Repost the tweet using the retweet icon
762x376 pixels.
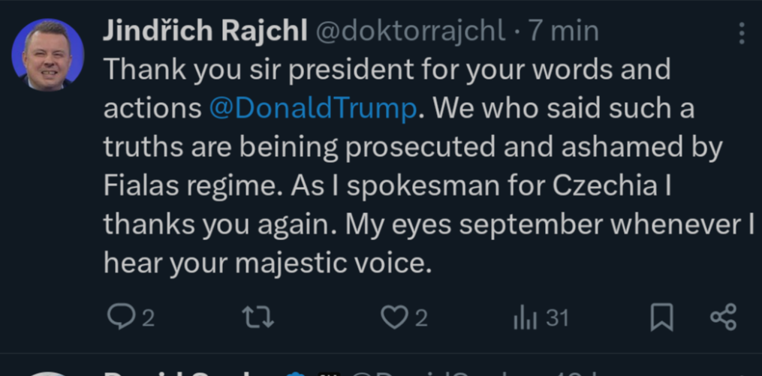pos(259,317)
